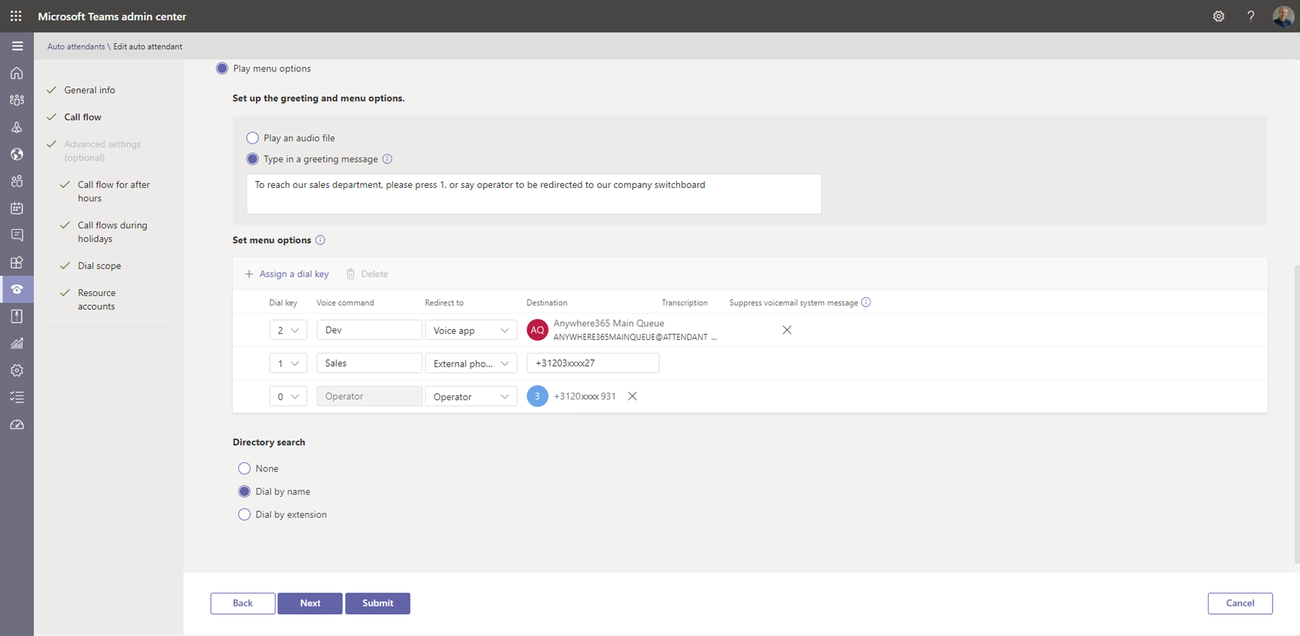Select Dial by extension radio button
1300x636 pixels.
244,515
